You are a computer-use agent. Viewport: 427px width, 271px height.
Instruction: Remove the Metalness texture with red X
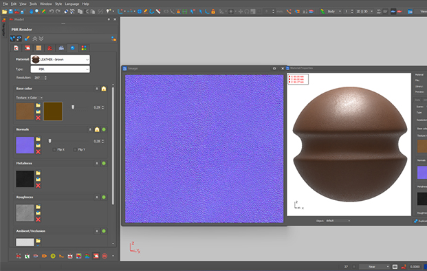(38, 186)
